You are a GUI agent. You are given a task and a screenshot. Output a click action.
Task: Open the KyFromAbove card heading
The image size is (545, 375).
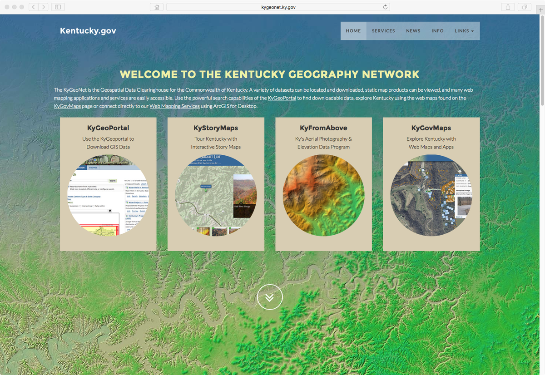323,128
